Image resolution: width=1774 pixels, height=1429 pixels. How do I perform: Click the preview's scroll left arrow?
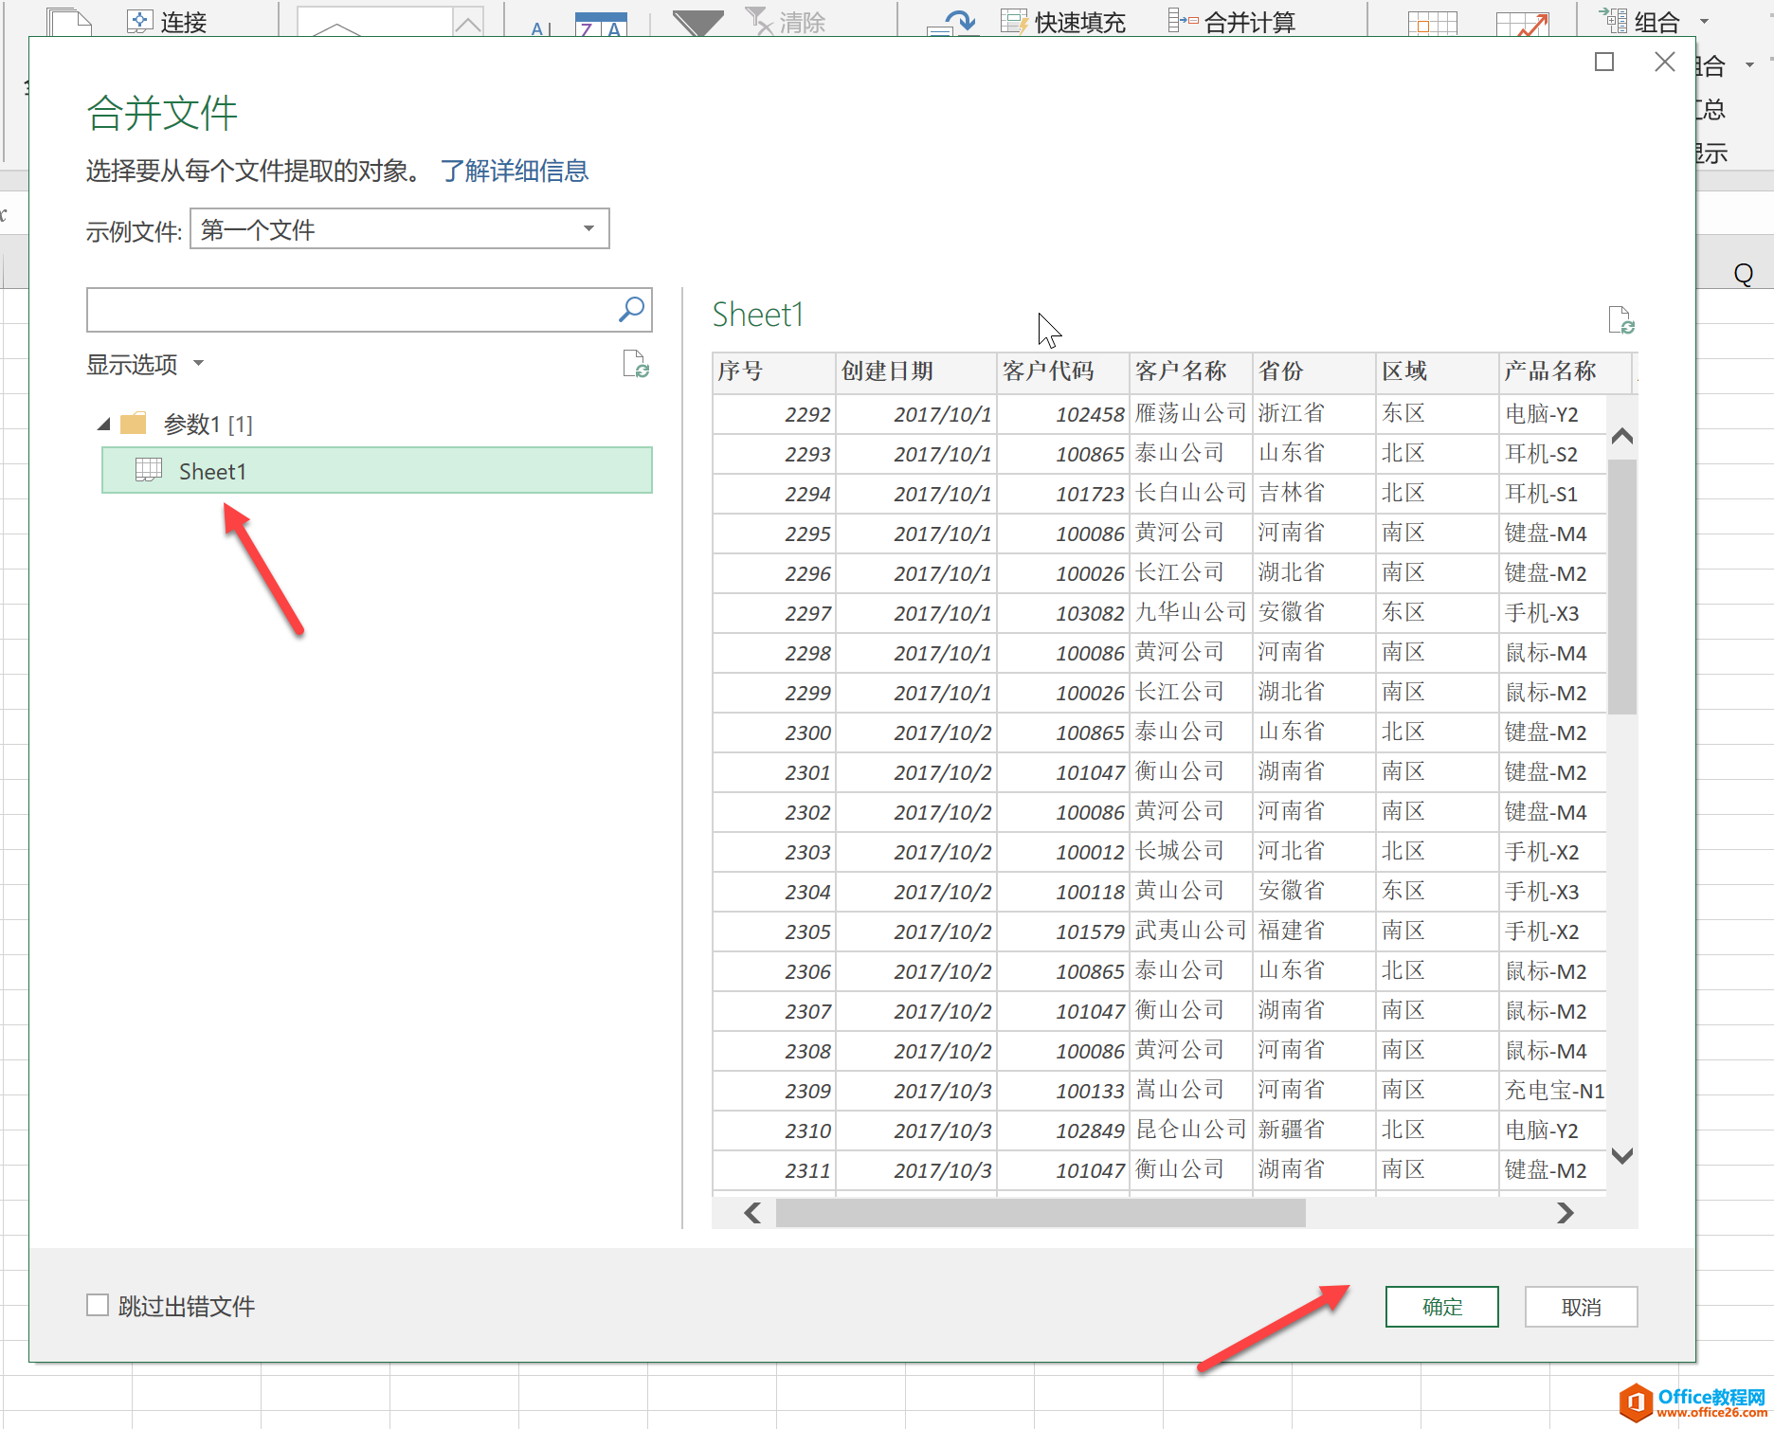pos(752,1213)
